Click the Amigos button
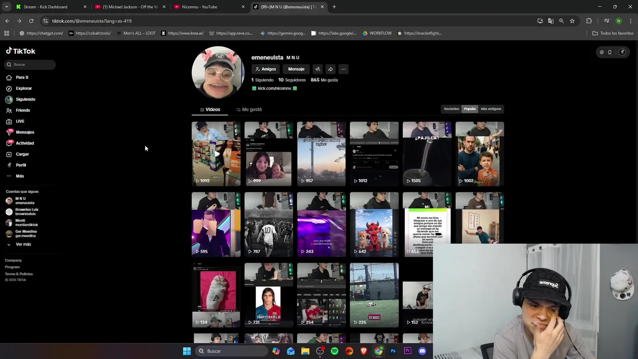Screen dimensions: 638x359 [x=266, y=69]
